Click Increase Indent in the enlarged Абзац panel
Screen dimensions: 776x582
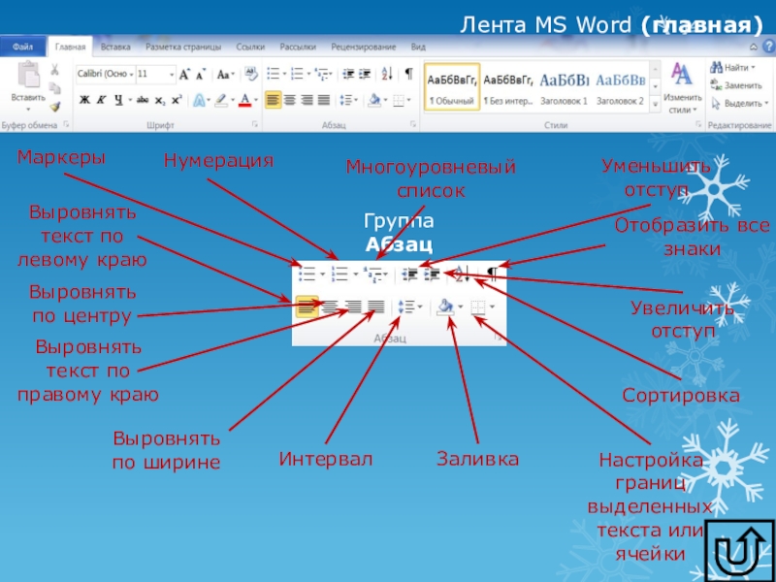[x=432, y=275]
